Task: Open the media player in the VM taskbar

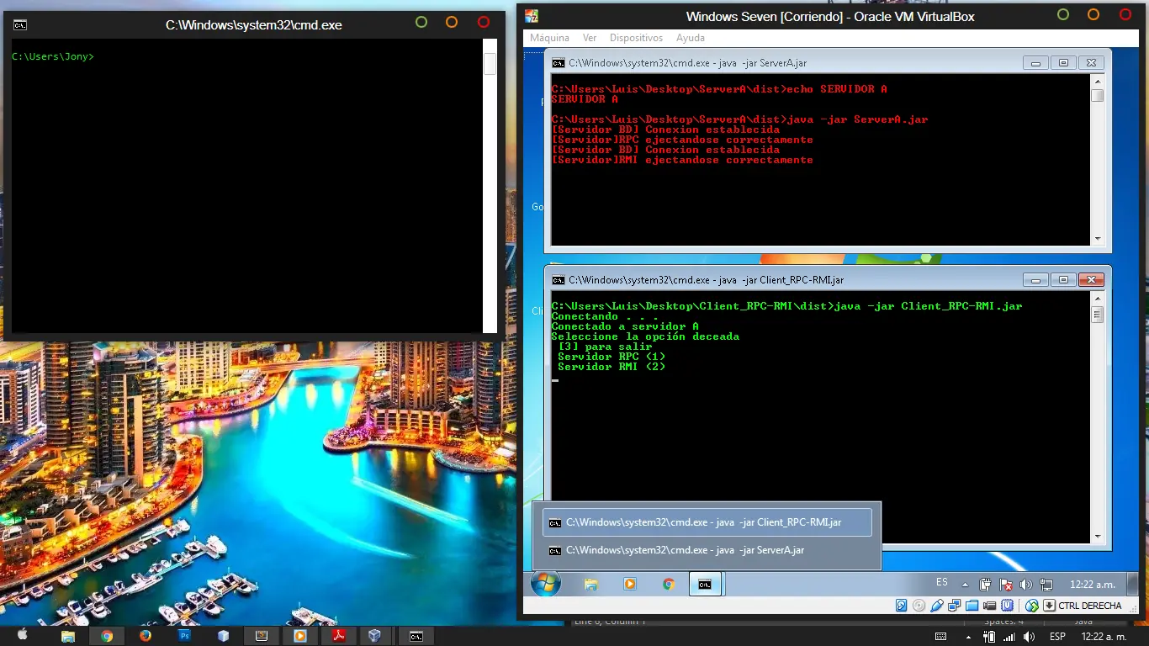Action: 629,584
